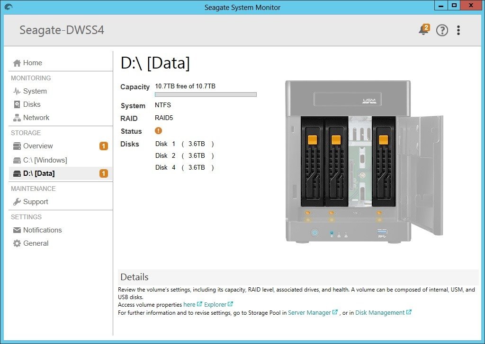Image resolution: width=485 pixels, height=344 pixels.
Task: Click 'Disk 2 (3.6TB)' entry
Action: 184,156
